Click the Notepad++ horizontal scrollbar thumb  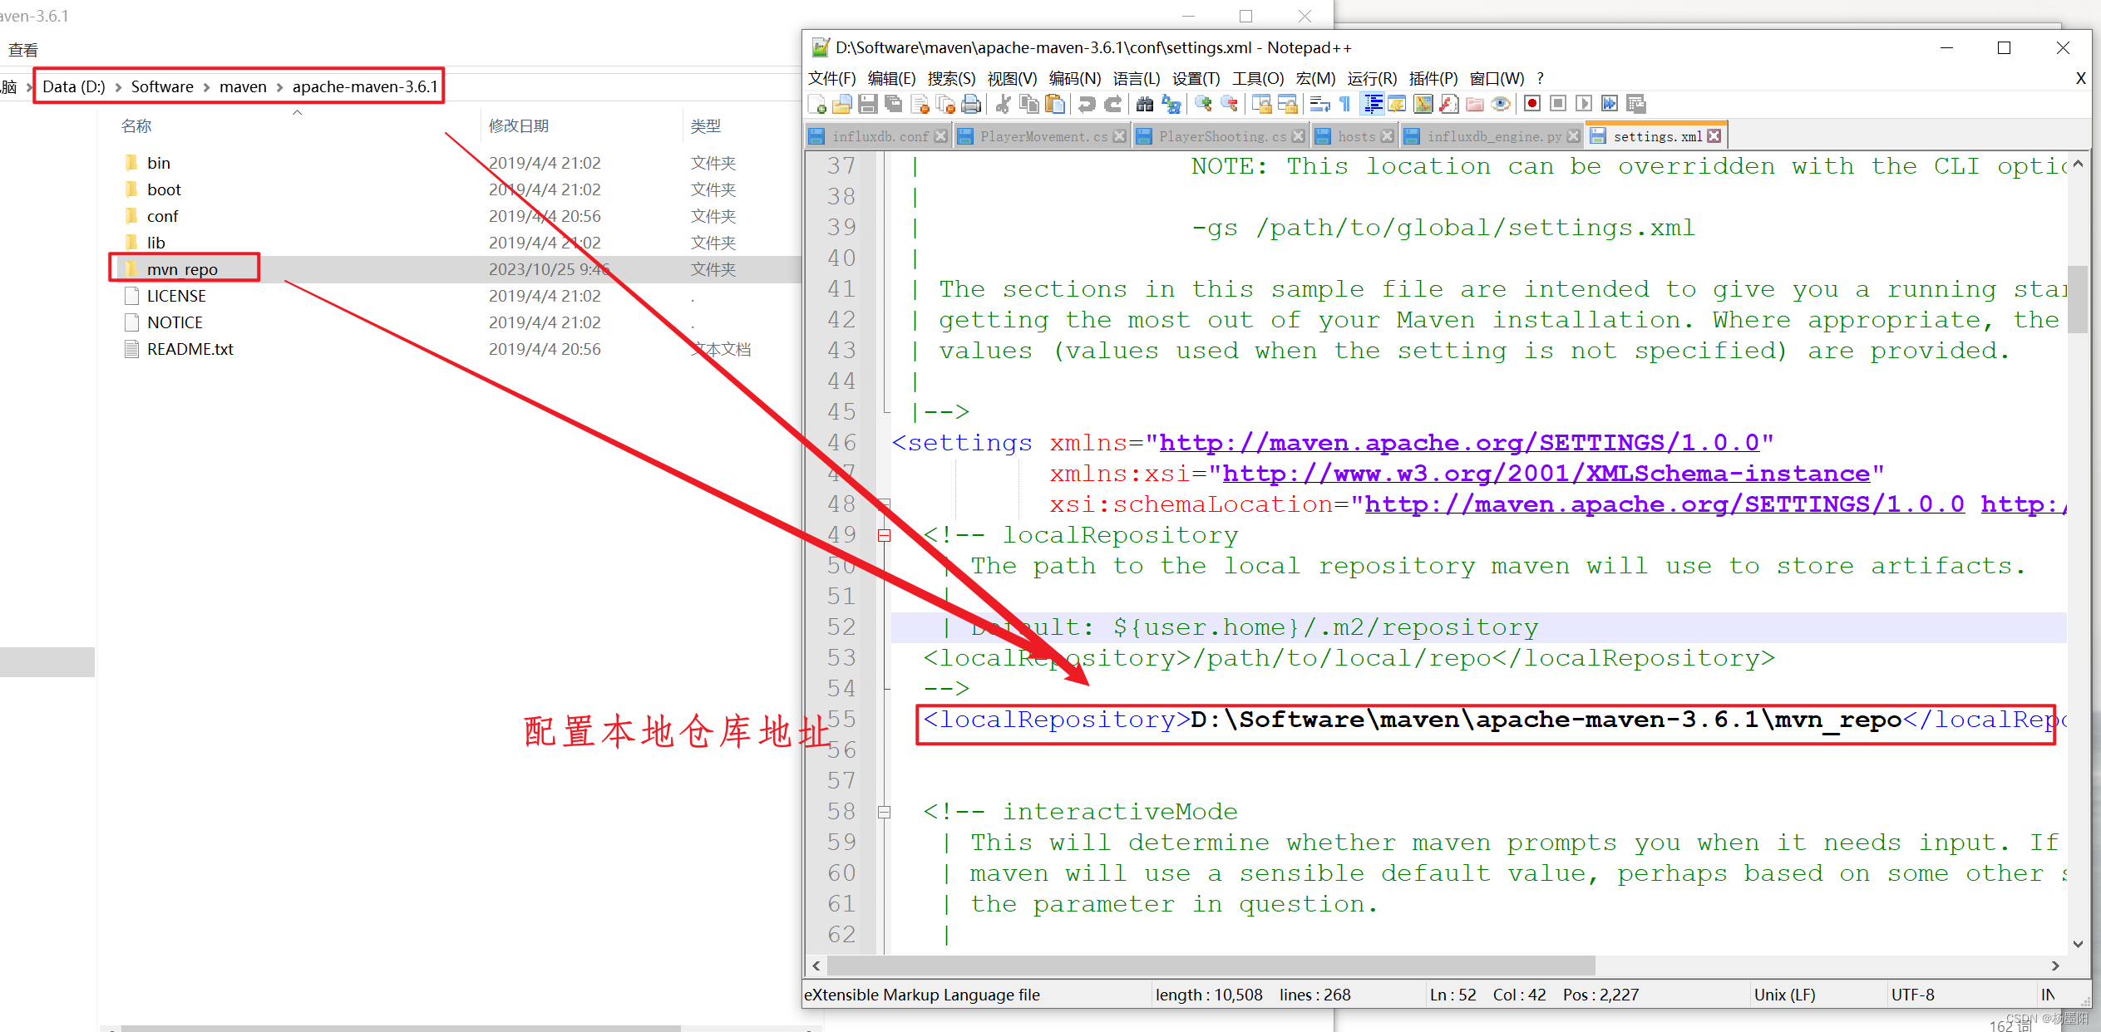1211,966
